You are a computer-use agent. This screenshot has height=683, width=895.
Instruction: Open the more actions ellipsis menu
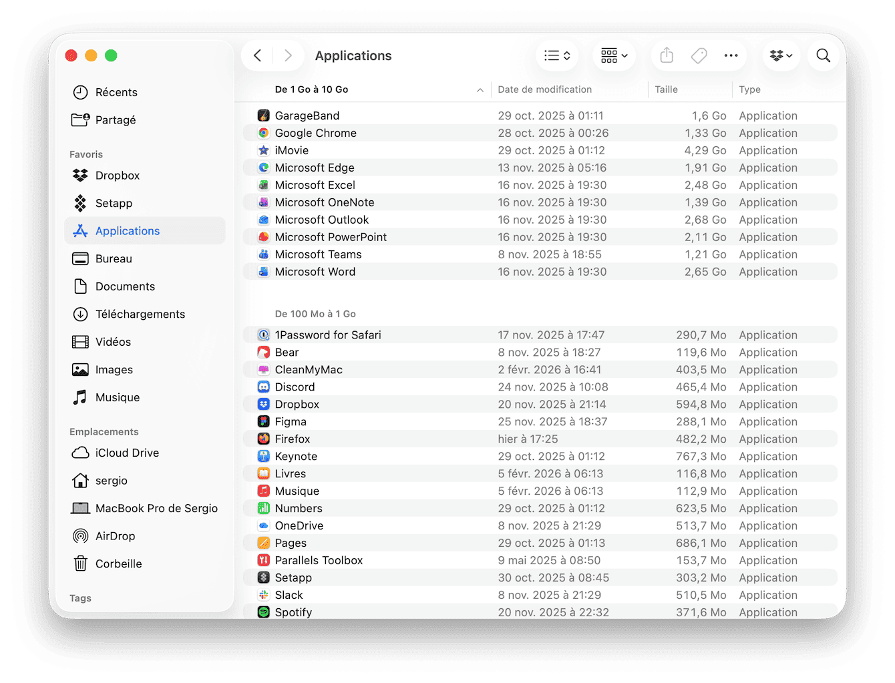coord(731,55)
